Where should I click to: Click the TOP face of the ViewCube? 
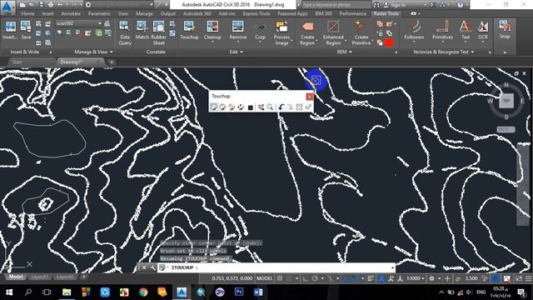(x=506, y=101)
